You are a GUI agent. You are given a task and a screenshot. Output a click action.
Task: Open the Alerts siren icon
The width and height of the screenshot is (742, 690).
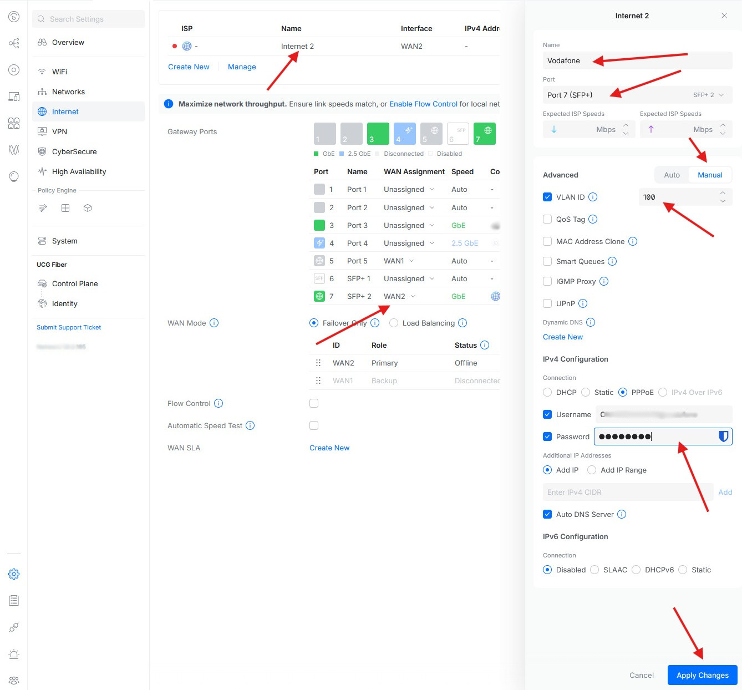point(14,653)
